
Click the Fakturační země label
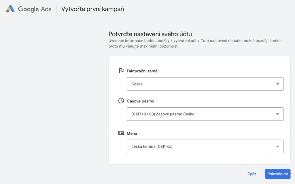[x=142, y=71]
